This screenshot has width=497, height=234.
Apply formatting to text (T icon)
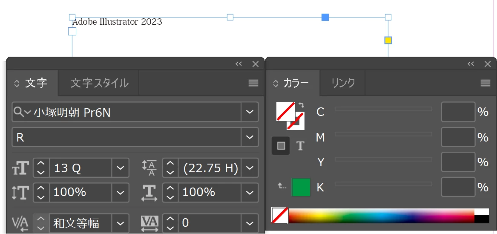point(300,146)
